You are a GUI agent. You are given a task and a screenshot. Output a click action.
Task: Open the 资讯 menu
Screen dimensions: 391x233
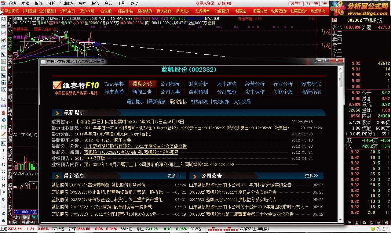click(108, 3)
